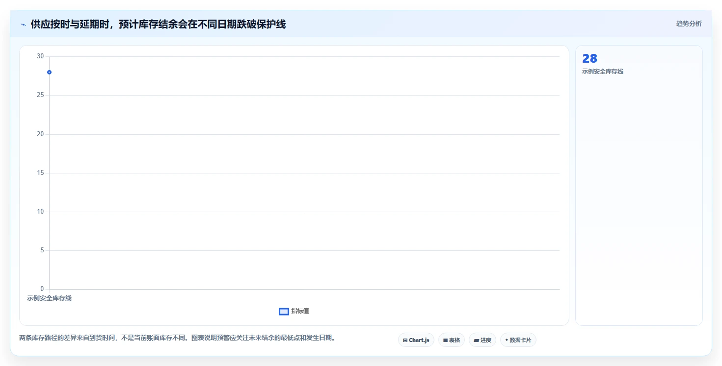The height and width of the screenshot is (366, 722).
Task: Select the 表格 tag chip
Action: (x=451, y=340)
